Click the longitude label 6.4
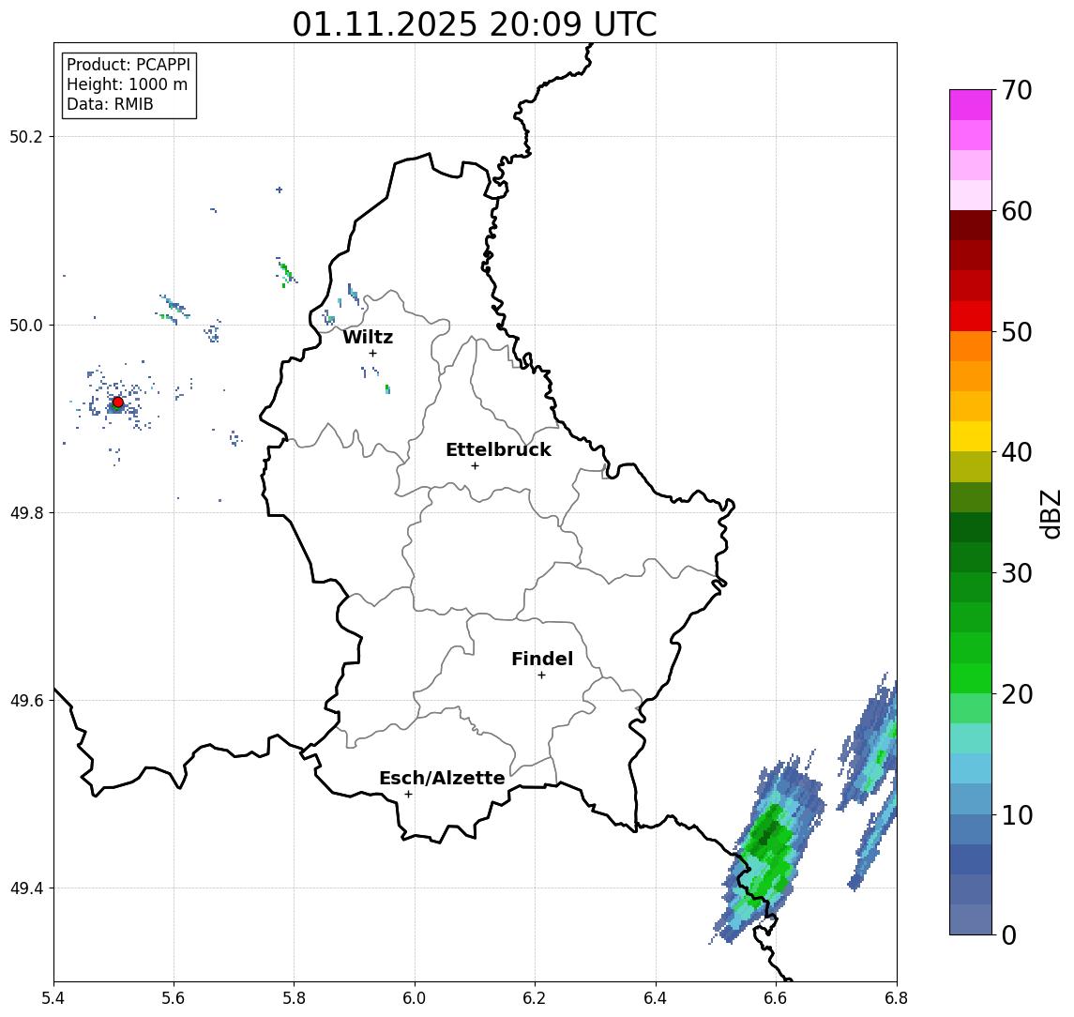Screen dimensions: 1074x1017 coord(656,998)
